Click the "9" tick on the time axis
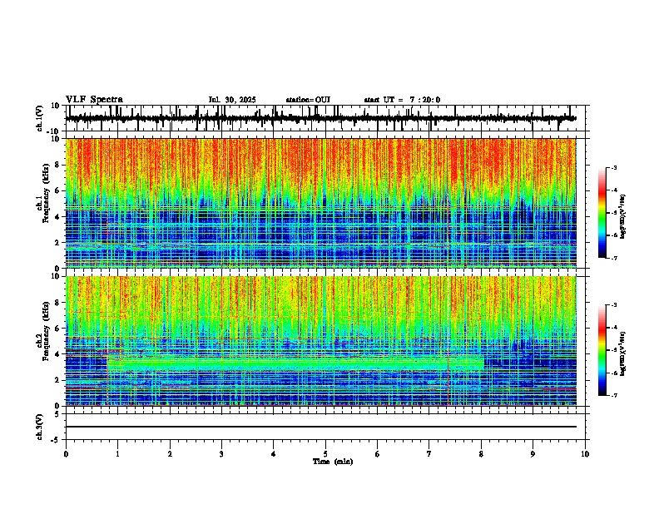The width and height of the screenshot is (659, 509). coord(533,454)
